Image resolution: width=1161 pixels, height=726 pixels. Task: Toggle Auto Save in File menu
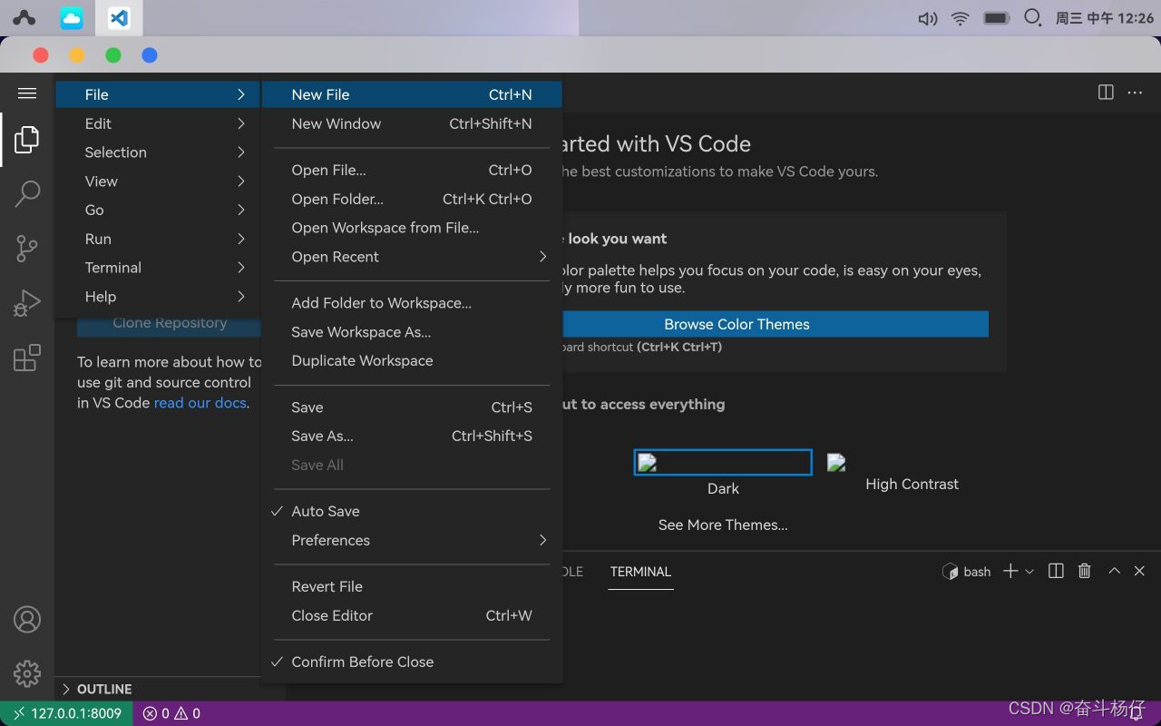[326, 511]
